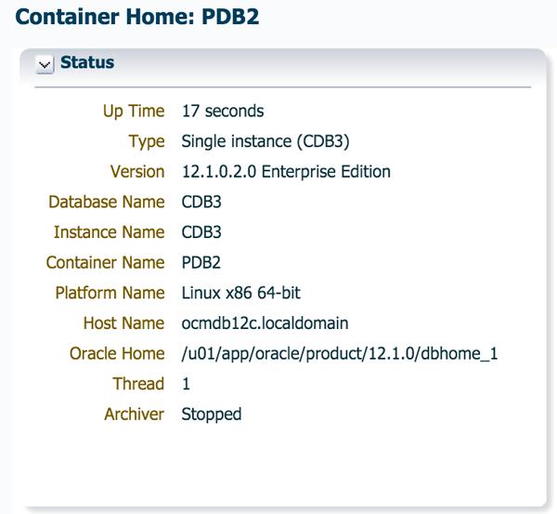
Task: Click the Instance Name label
Action: coord(110,232)
